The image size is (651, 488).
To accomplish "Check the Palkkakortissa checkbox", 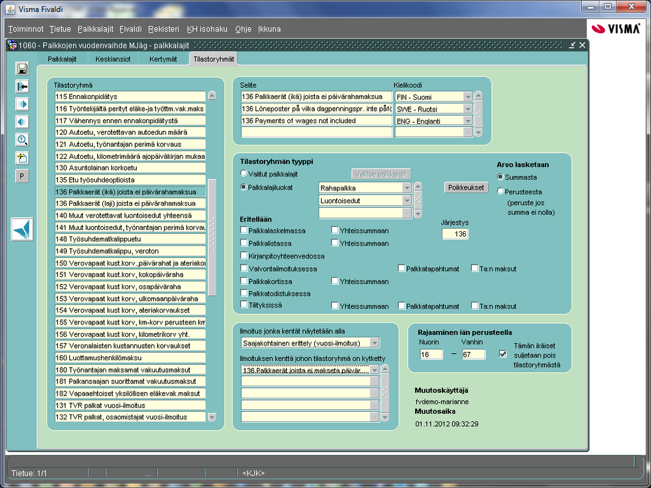I will click(244, 281).
